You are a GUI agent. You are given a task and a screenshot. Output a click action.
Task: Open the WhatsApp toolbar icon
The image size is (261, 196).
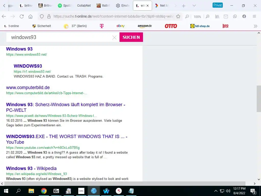pyautogui.click(x=235, y=16)
